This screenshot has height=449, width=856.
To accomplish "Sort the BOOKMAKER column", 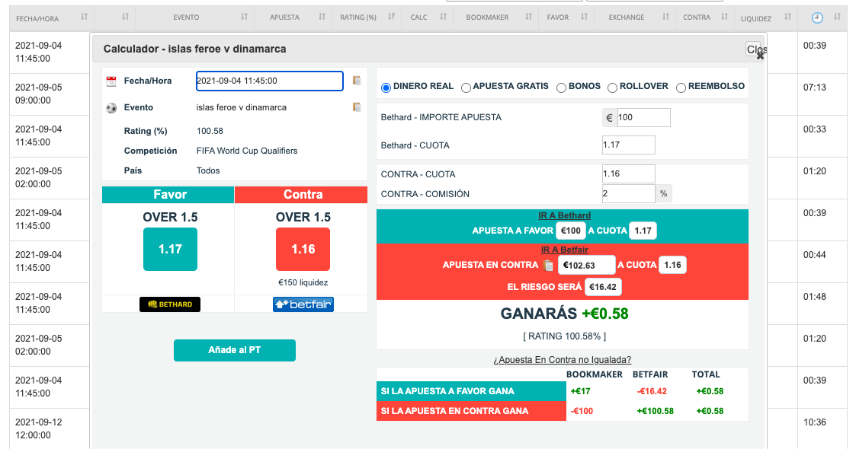I will (x=528, y=17).
